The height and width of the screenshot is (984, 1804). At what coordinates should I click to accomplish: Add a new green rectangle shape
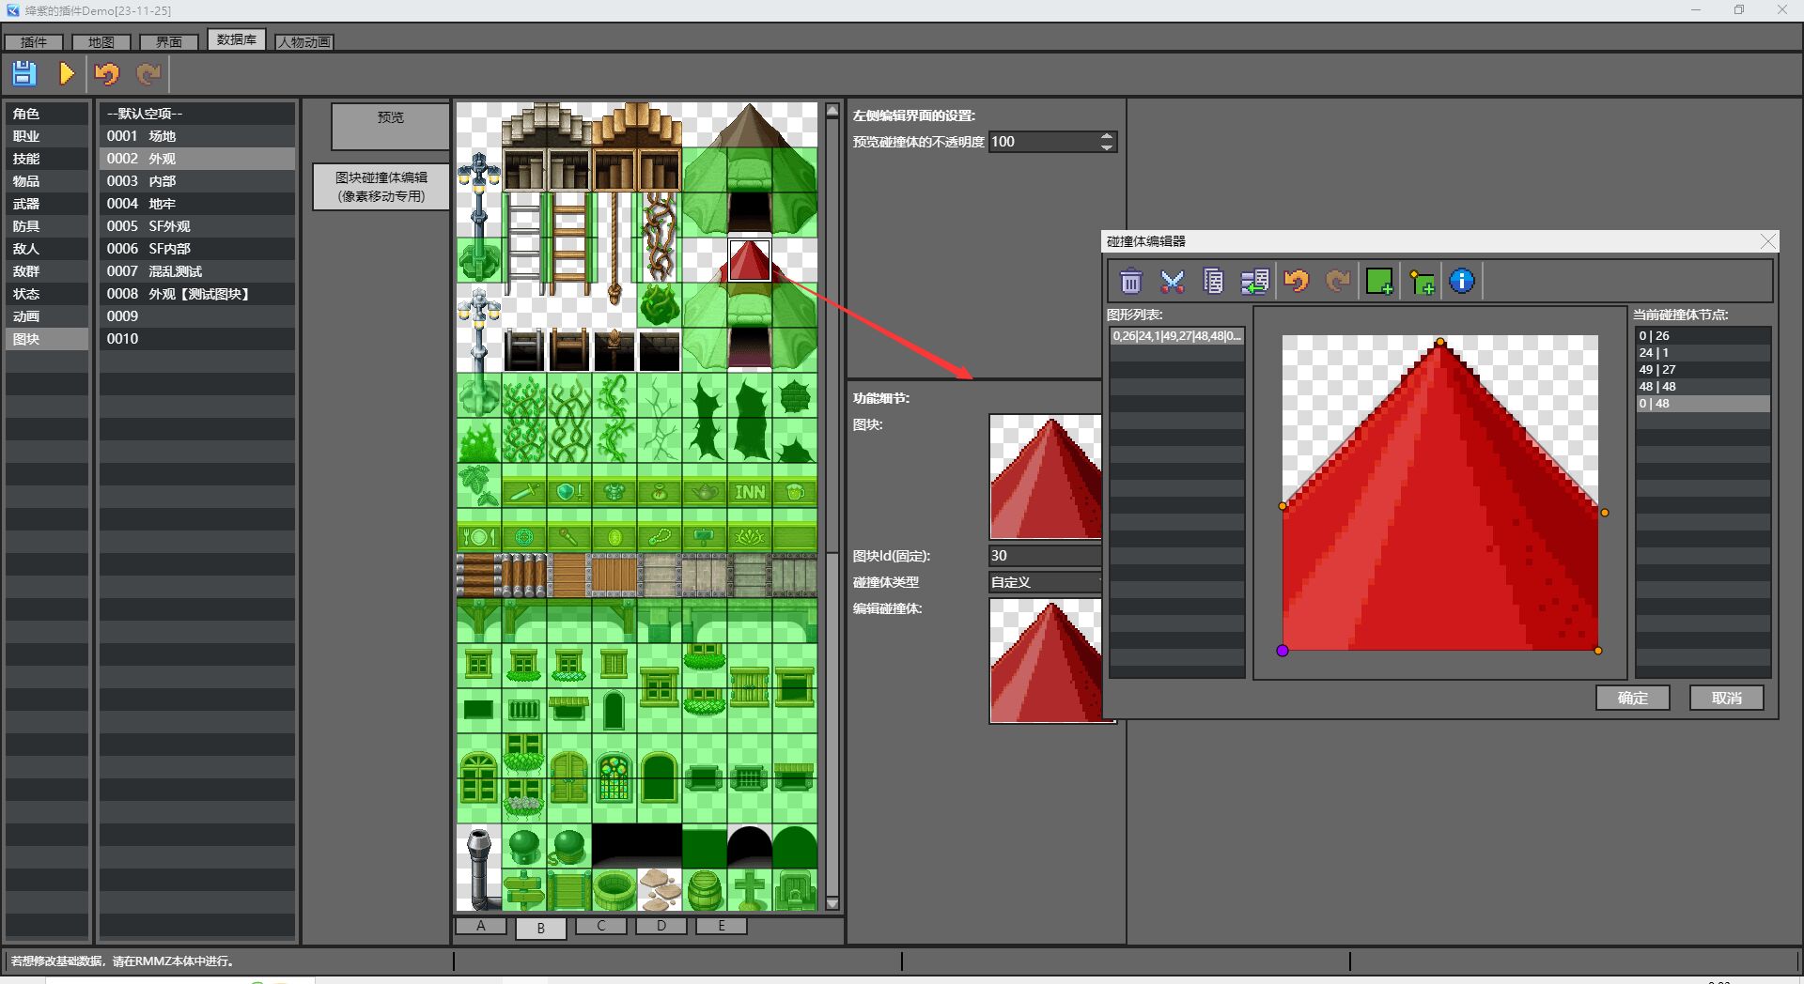(1379, 281)
